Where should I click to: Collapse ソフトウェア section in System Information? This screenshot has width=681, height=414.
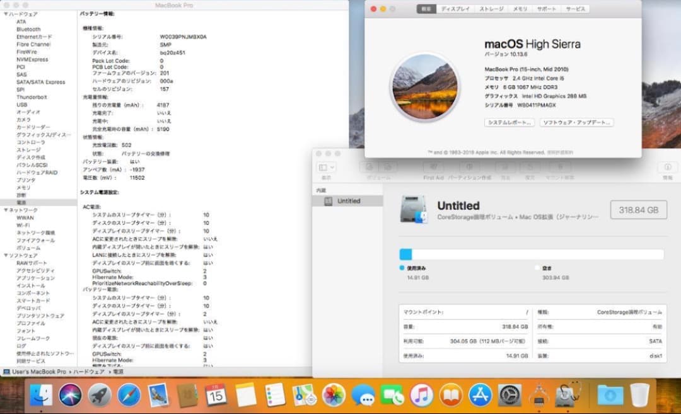(6, 256)
